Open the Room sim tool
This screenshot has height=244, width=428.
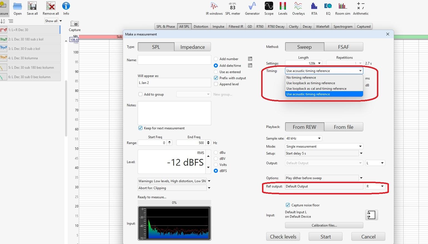click(343, 8)
